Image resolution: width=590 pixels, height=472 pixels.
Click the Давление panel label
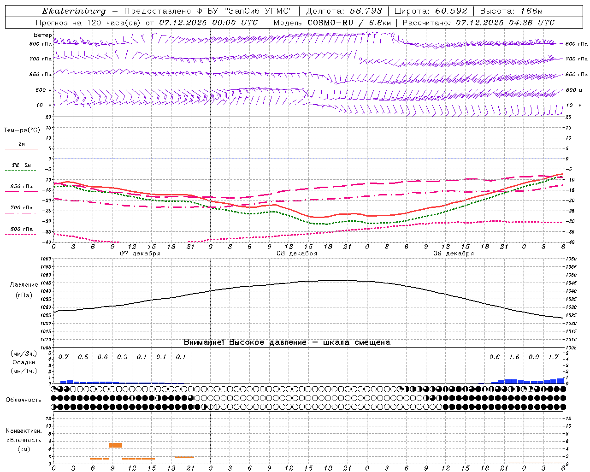[x=24, y=285]
